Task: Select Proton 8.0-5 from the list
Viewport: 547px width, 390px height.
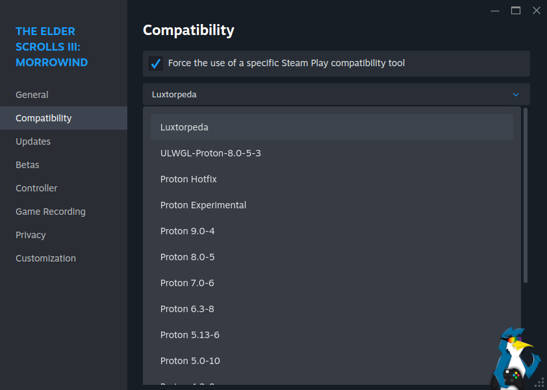Action: click(187, 257)
